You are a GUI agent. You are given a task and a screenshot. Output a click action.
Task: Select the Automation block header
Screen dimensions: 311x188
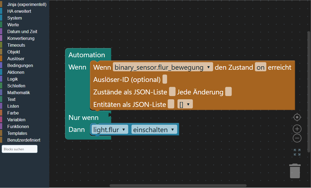(87, 55)
